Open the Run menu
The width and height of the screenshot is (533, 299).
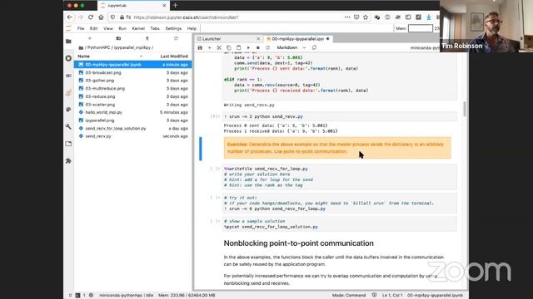coord(122,28)
